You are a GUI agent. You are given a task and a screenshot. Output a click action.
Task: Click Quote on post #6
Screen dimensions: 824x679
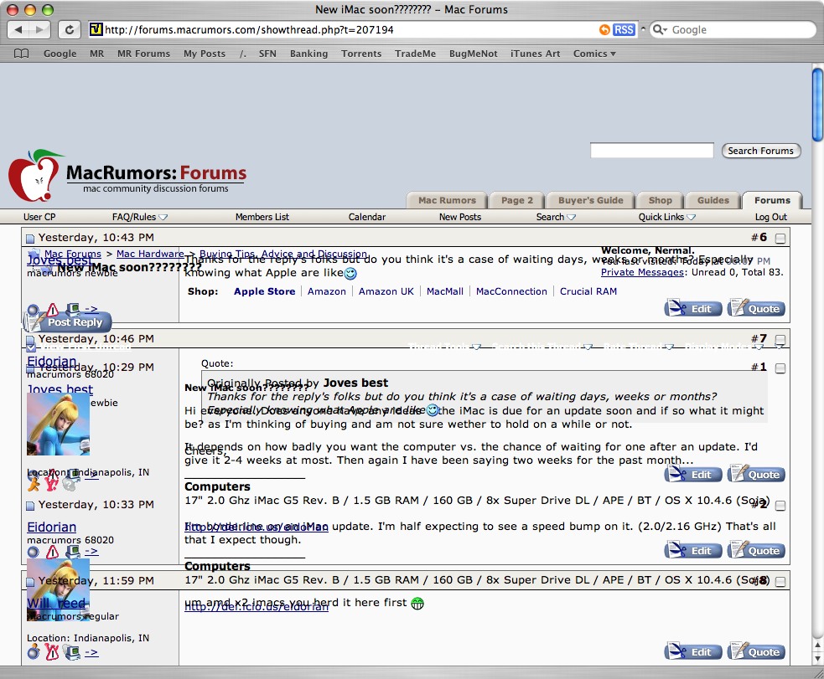[x=756, y=309]
